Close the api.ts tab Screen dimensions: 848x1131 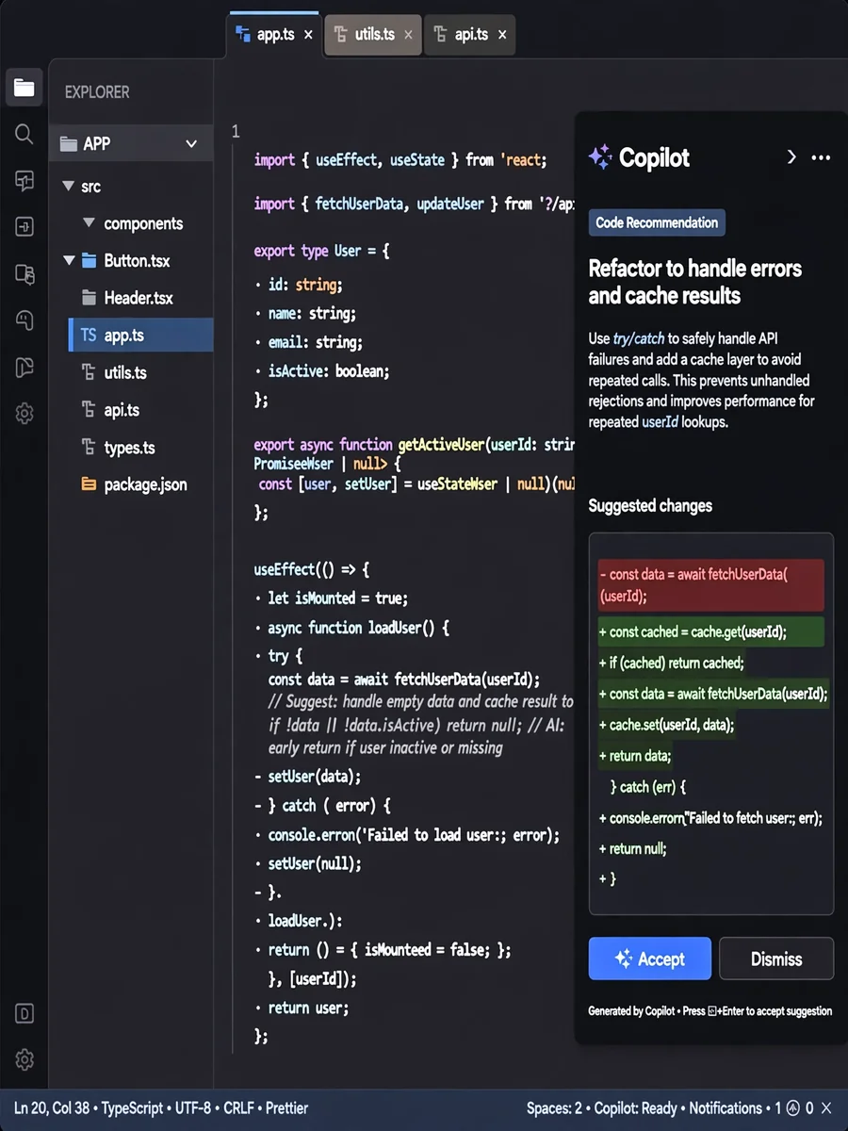pos(502,35)
